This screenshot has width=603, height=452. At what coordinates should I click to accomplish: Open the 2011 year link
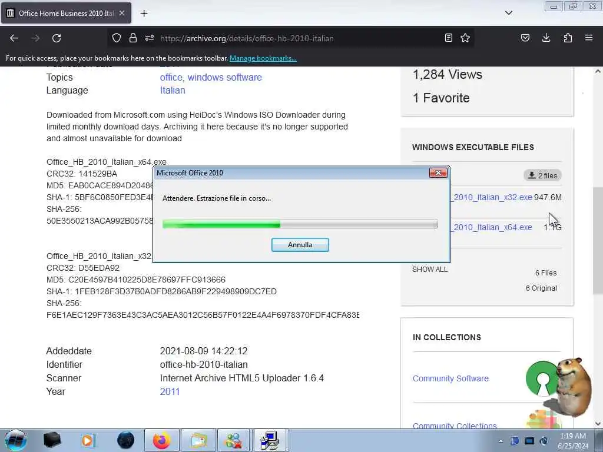tap(170, 391)
